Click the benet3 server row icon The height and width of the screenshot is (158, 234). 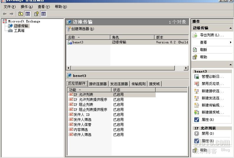coord(70,42)
